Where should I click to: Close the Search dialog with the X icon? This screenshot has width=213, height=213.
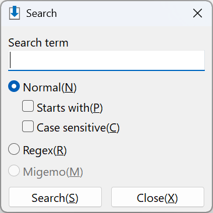coord(197,13)
